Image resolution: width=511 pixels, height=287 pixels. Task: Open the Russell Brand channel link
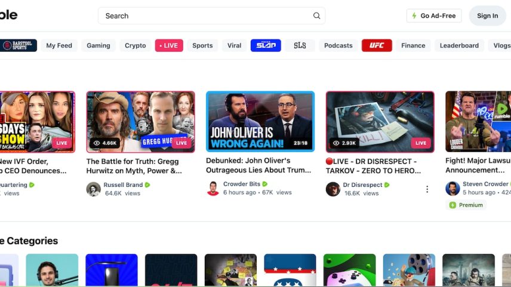click(x=123, y=185)
